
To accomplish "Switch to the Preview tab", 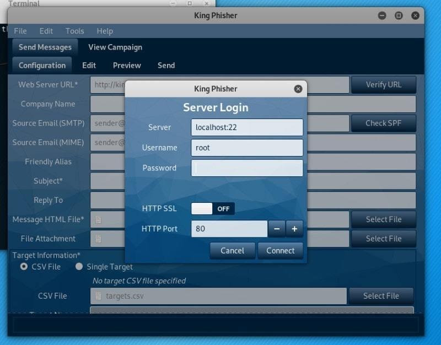I will [x=126, y=65].
